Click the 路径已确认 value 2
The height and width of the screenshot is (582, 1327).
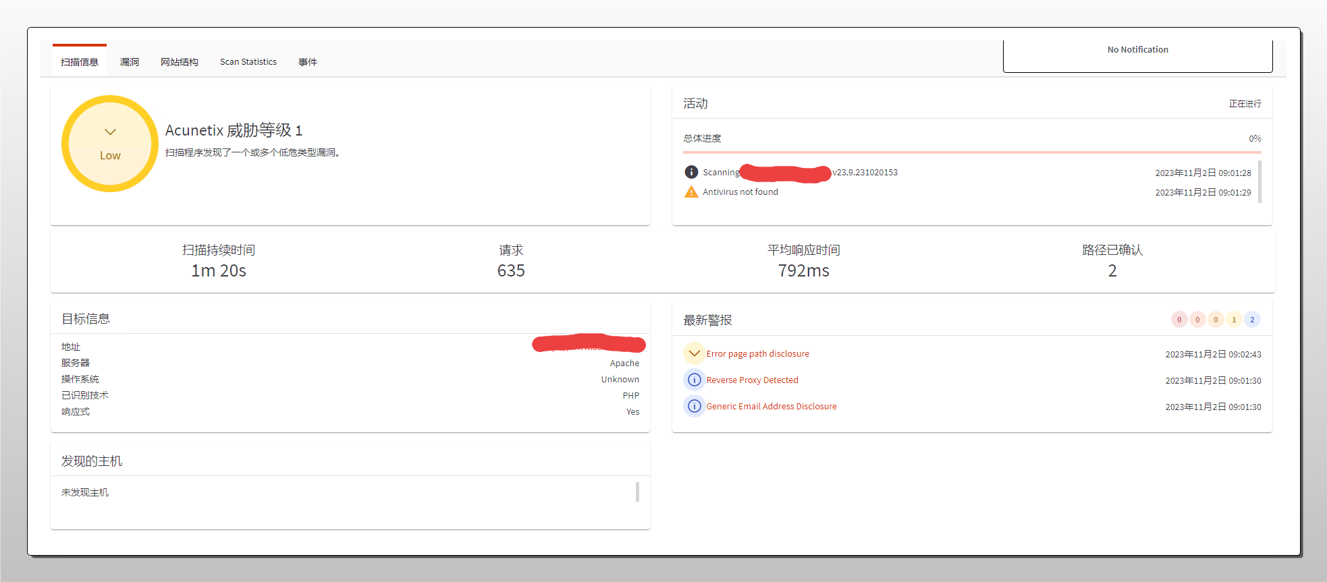(x=1112, y=271)
